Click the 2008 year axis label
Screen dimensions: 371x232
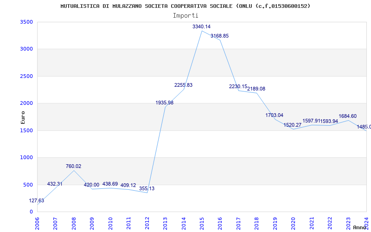click(74, 224)
